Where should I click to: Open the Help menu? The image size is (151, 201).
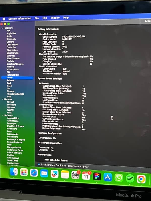click(66, 18)
